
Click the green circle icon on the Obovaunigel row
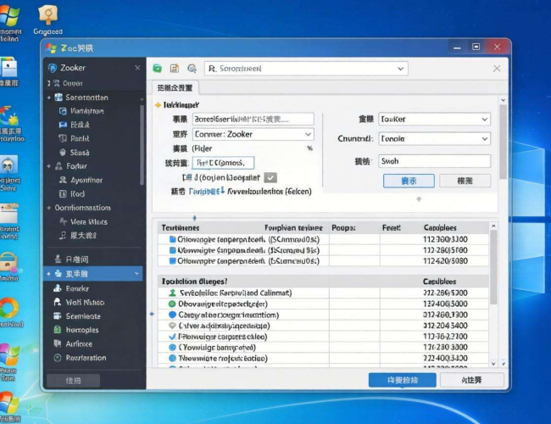[172, 304]
